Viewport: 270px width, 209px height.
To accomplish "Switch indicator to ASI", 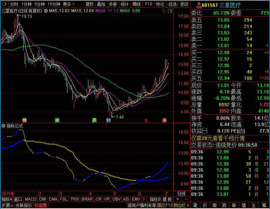I will 126,199.
